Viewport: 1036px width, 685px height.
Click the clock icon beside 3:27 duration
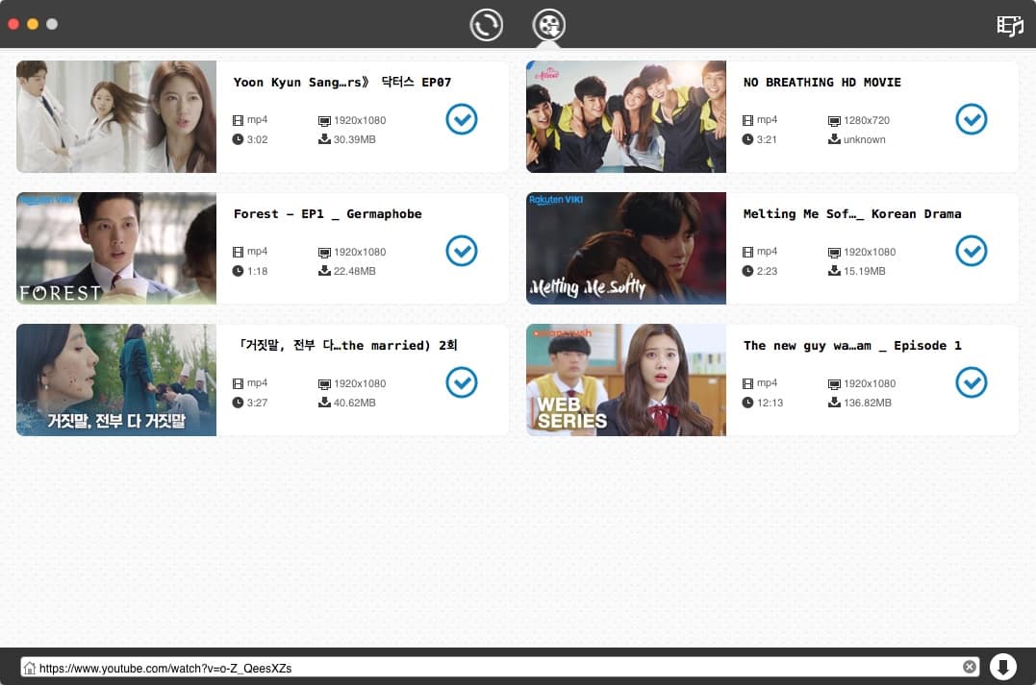coord(238,403)
